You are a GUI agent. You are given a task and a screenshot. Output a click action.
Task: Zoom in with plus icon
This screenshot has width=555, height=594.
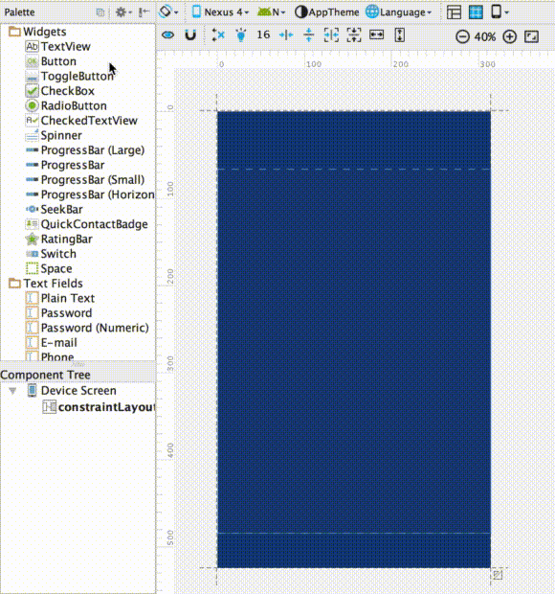(x=510, y=36)
